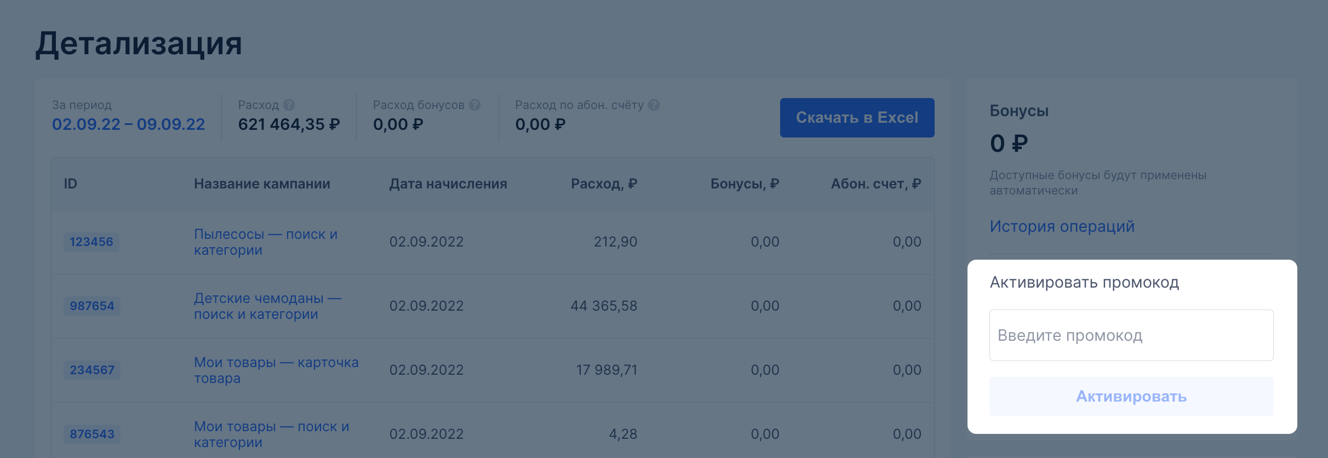Open the История операций link

1062,226
